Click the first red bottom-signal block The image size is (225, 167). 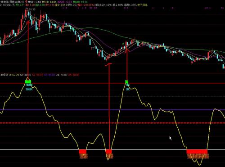coord(83,152)
